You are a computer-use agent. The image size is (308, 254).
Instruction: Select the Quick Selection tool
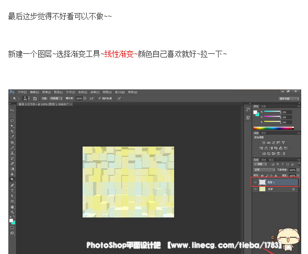coord(12,126)
